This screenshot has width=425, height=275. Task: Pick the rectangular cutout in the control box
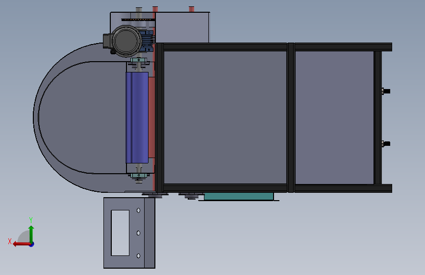(x=120, y=233)
